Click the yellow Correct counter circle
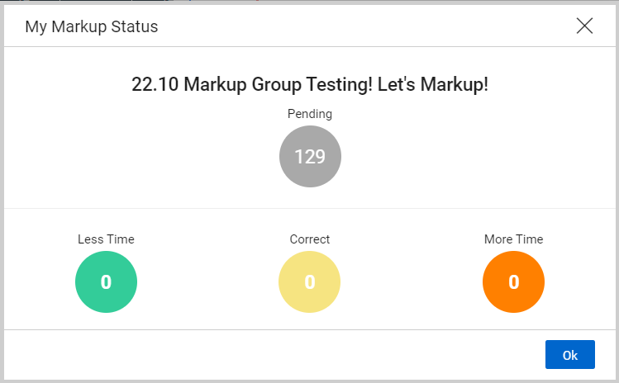Screen dimensions: 619x383 coord(309,282)
